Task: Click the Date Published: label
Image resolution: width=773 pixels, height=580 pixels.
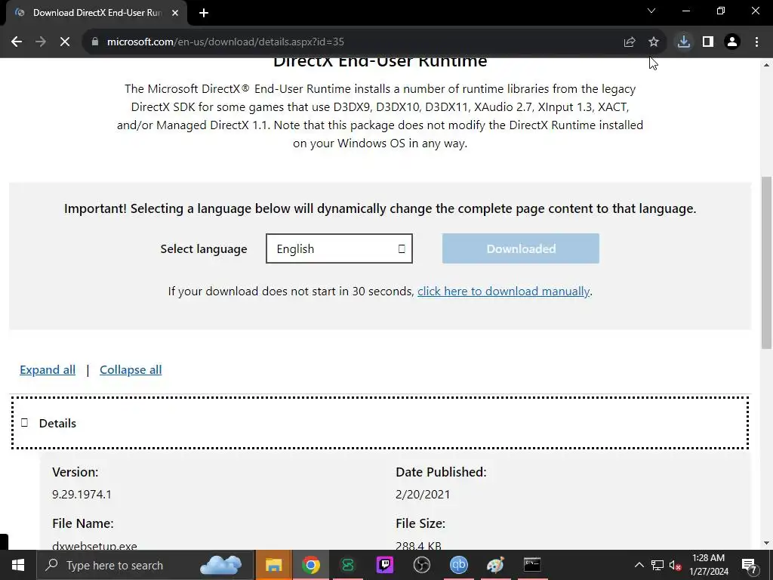Action: (441, 472)
